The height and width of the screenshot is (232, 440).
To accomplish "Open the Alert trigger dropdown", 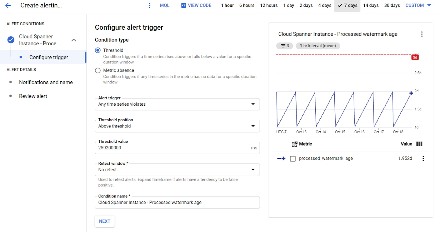I will (177, 104).
